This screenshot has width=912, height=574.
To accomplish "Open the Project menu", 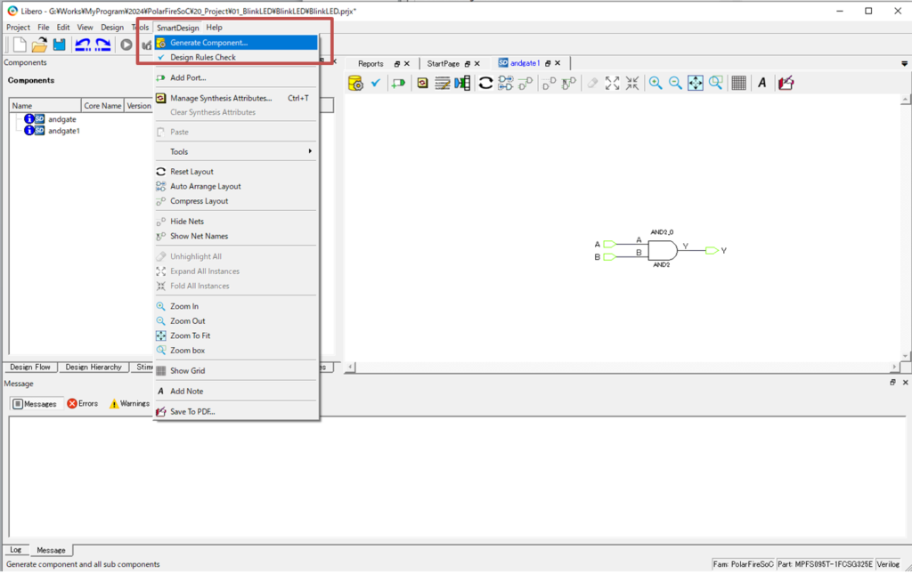I will tap(18, 28).
